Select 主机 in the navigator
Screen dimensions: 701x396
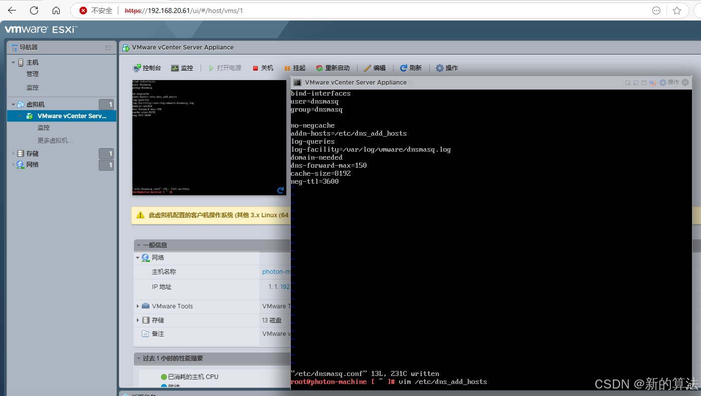[x=33, y=63]
